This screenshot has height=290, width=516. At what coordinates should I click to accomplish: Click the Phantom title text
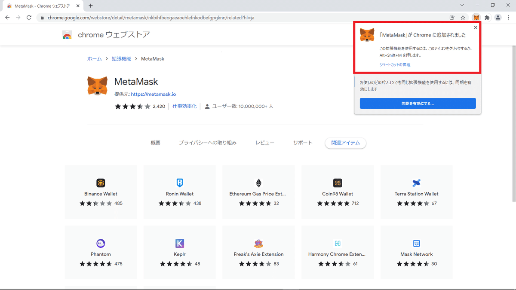[x=101, y=254]
